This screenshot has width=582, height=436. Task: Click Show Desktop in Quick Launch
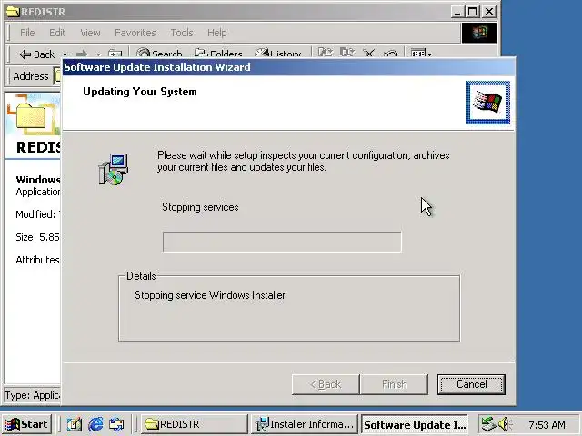74,424
